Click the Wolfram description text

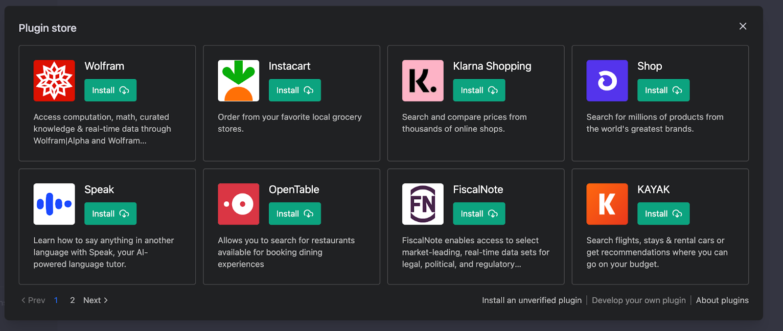[102, 129]
